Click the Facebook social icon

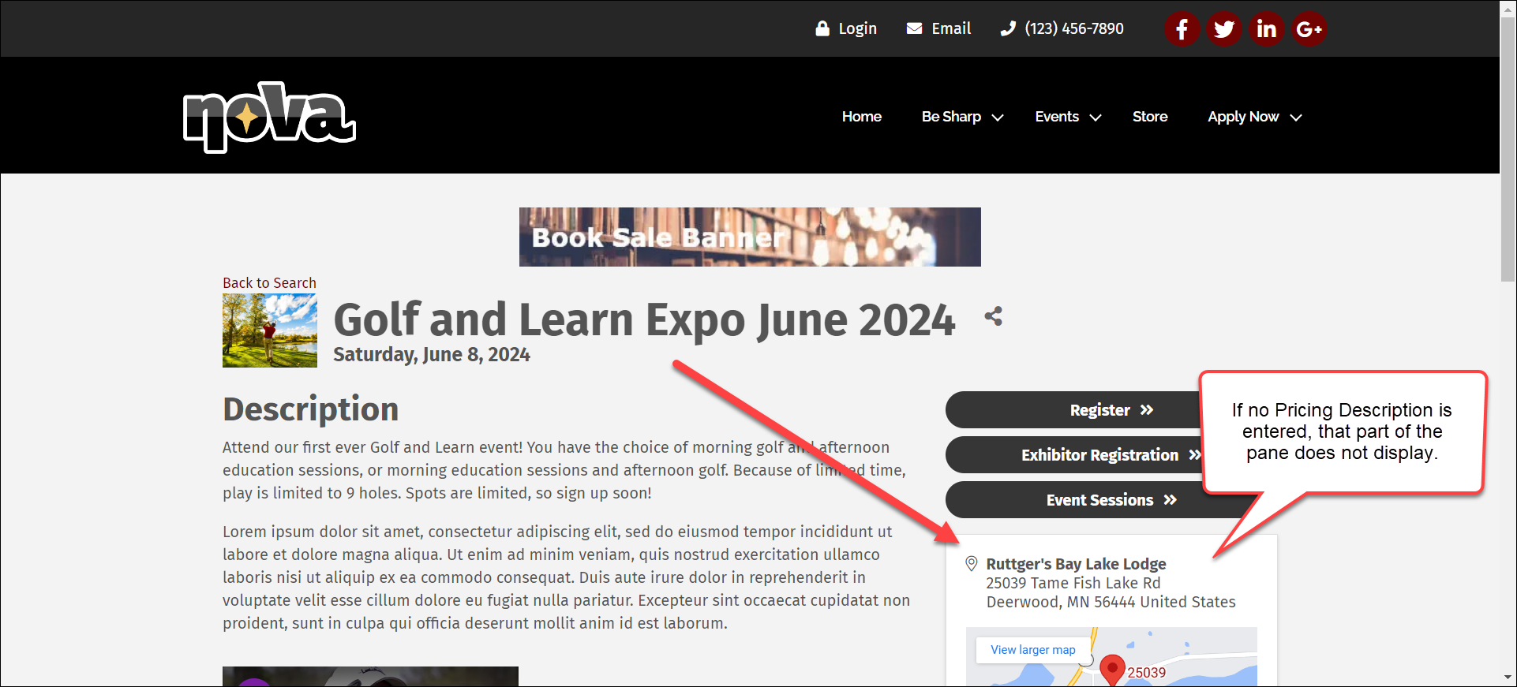pyautogui.click(x=1182, y=29)
